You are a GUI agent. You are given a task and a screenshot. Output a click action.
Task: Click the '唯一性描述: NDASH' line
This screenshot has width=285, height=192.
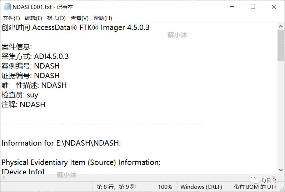pos(34,85)
